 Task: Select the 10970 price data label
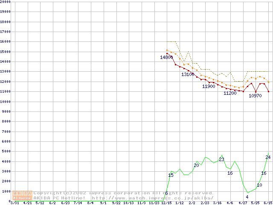[x=255, y=96]
